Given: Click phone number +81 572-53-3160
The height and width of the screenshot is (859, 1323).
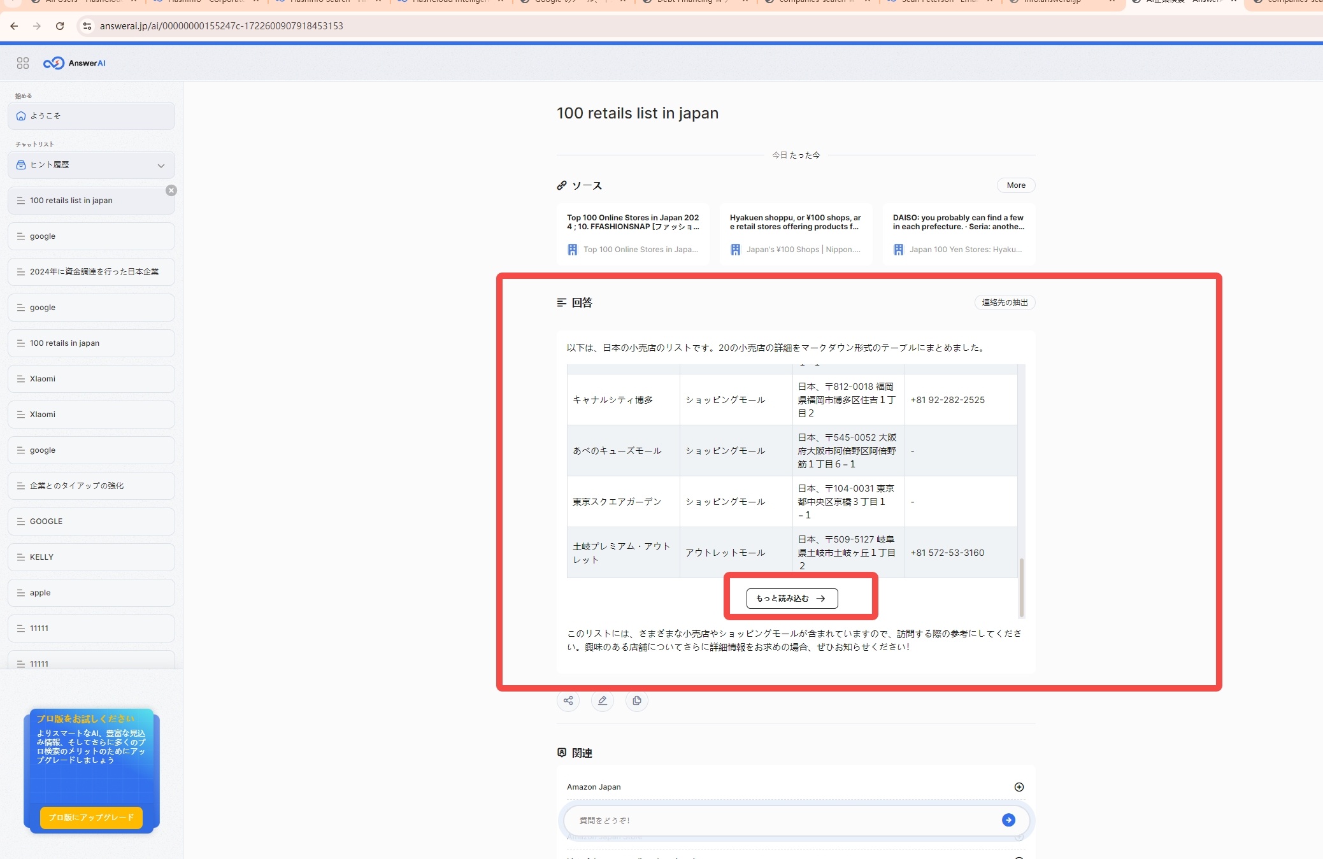Looking at the screenshot, I should 947,553.
